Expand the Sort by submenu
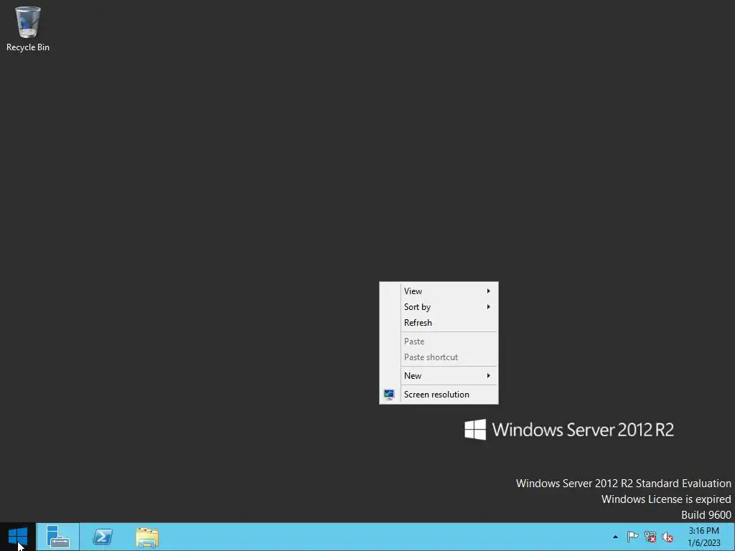 439,307
